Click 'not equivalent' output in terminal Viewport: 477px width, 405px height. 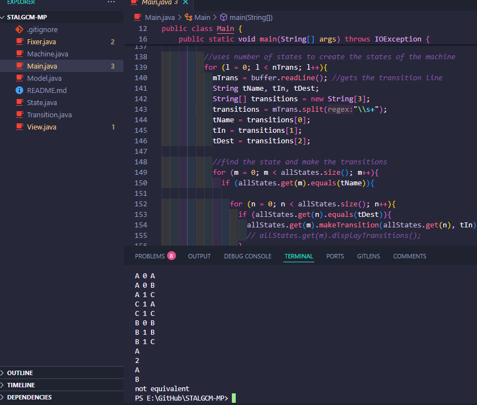pos(162,388)
